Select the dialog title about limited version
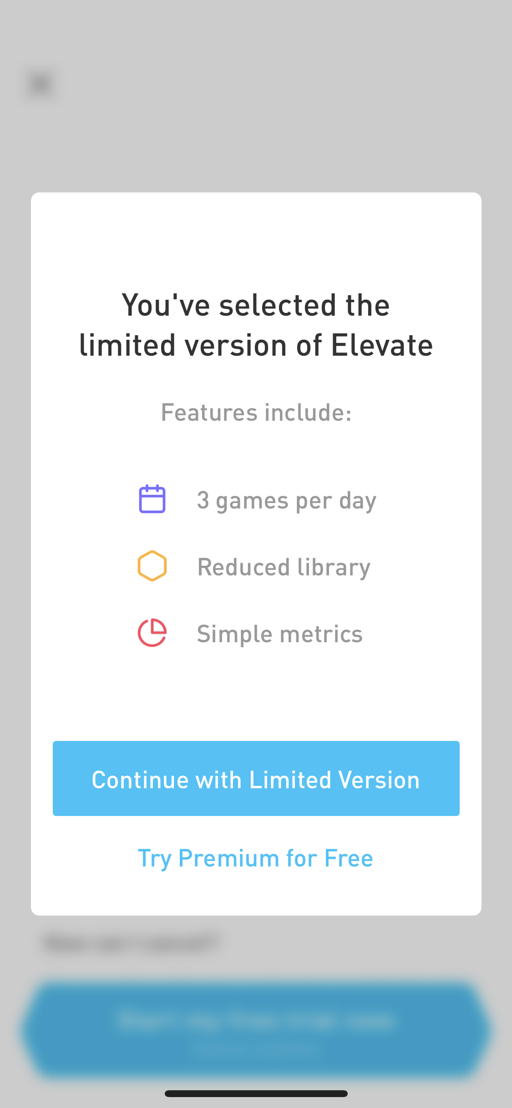 (x=256, y=324)
